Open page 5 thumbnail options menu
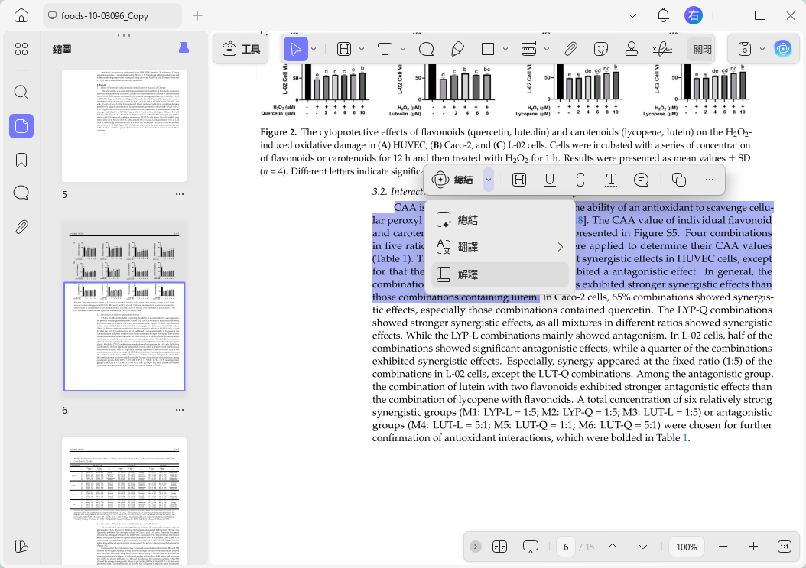This screenshot has width=806, height=568. 180,194
